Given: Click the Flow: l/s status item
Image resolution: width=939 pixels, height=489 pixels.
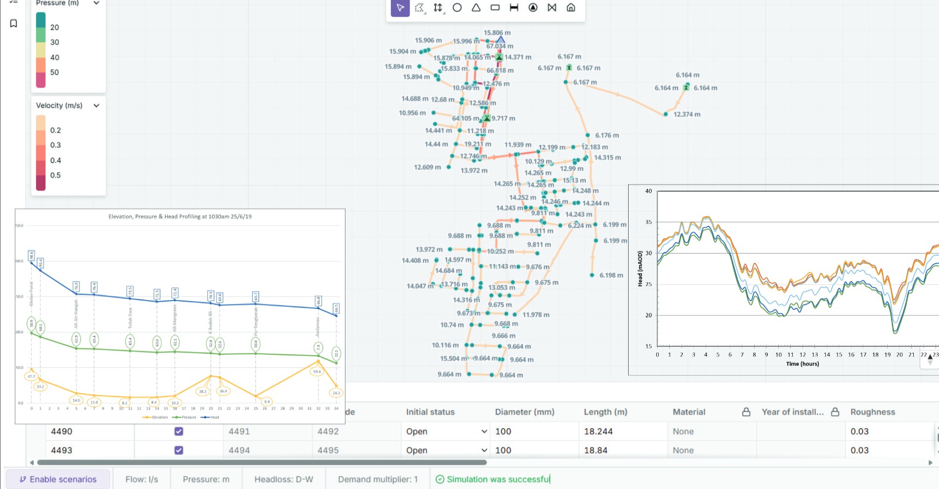Looking at the screenshot, I should pyautogui.click(x=142, y=479).
